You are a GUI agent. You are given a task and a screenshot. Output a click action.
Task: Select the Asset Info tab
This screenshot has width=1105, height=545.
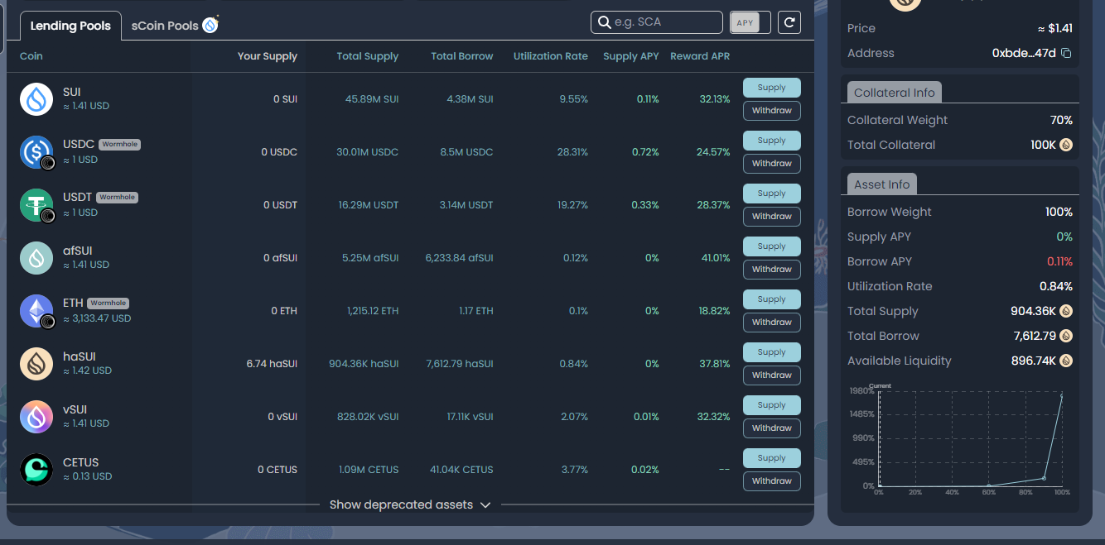pos(882,184)
